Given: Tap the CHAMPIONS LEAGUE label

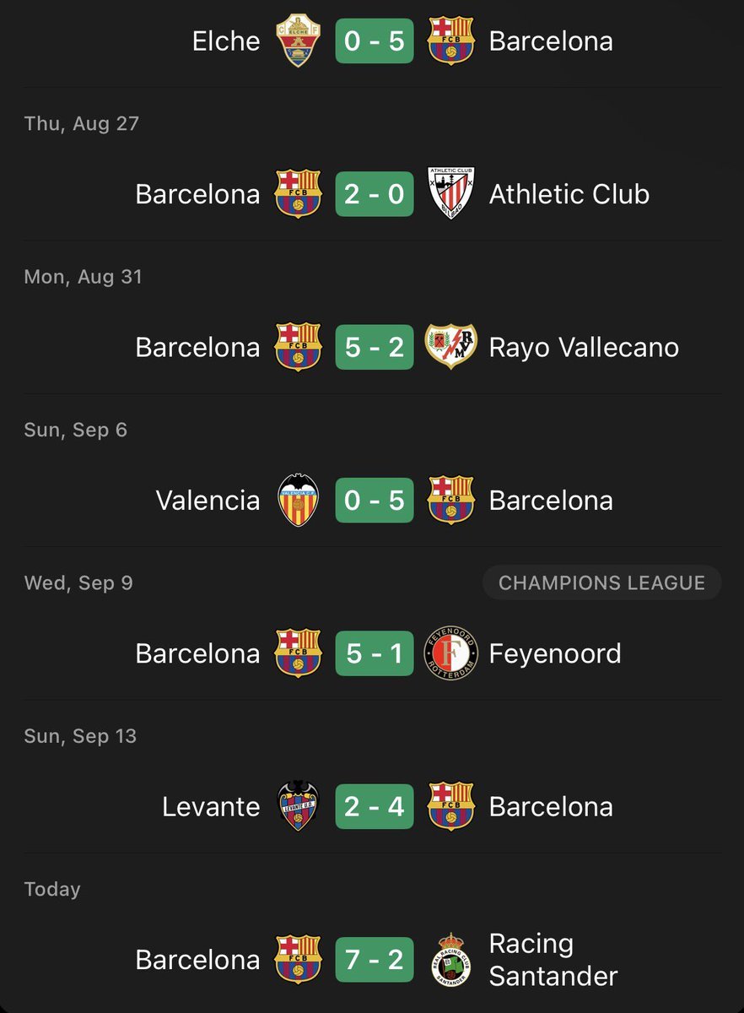Looking at the screenshot, I should click(601, 582).
